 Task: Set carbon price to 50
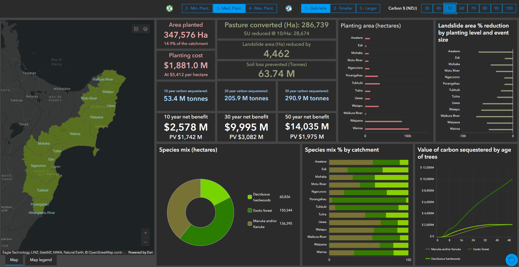pos(450,8)
